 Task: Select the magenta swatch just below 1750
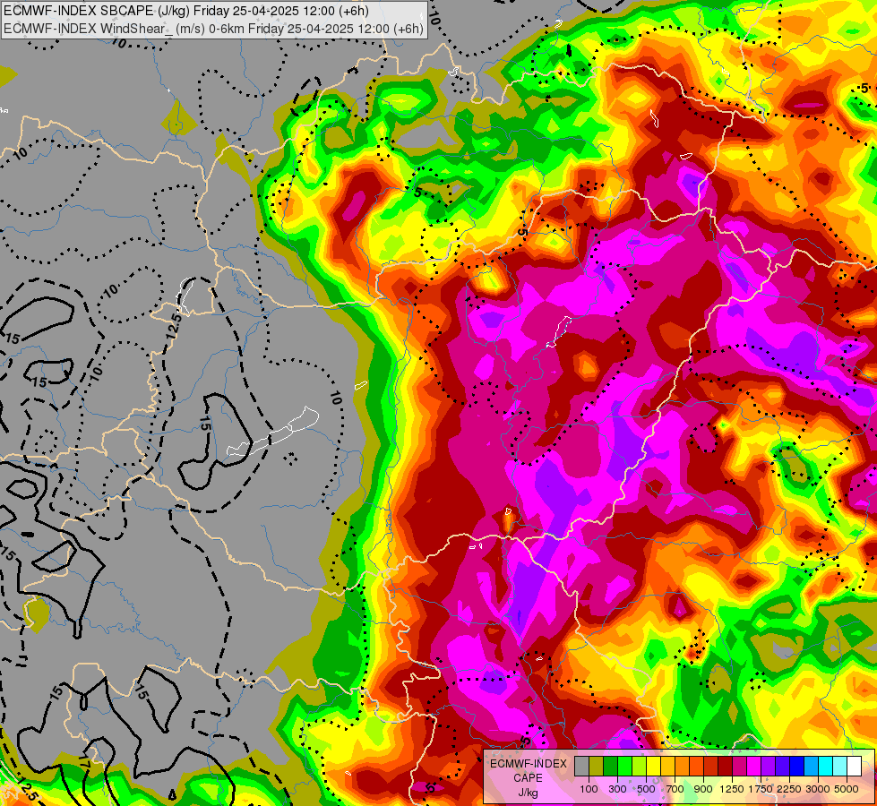pyautogui.click(x=754, y=766)
